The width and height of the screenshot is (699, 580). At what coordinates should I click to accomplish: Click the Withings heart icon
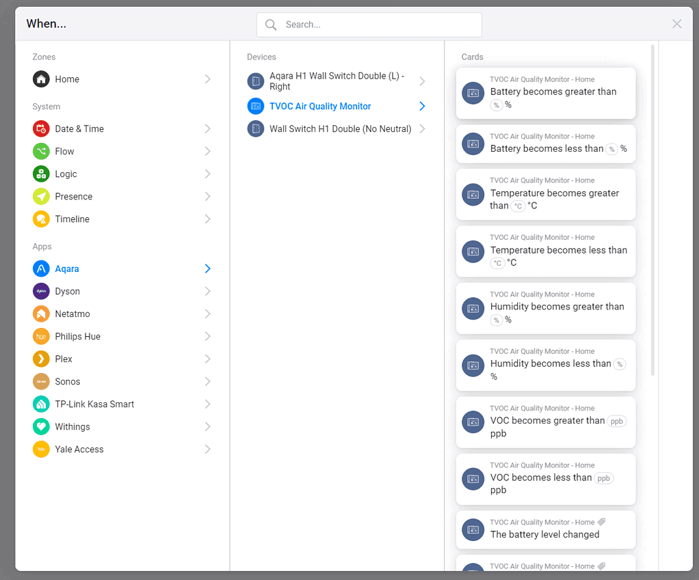pyautogui.click(x=41, y=427)
